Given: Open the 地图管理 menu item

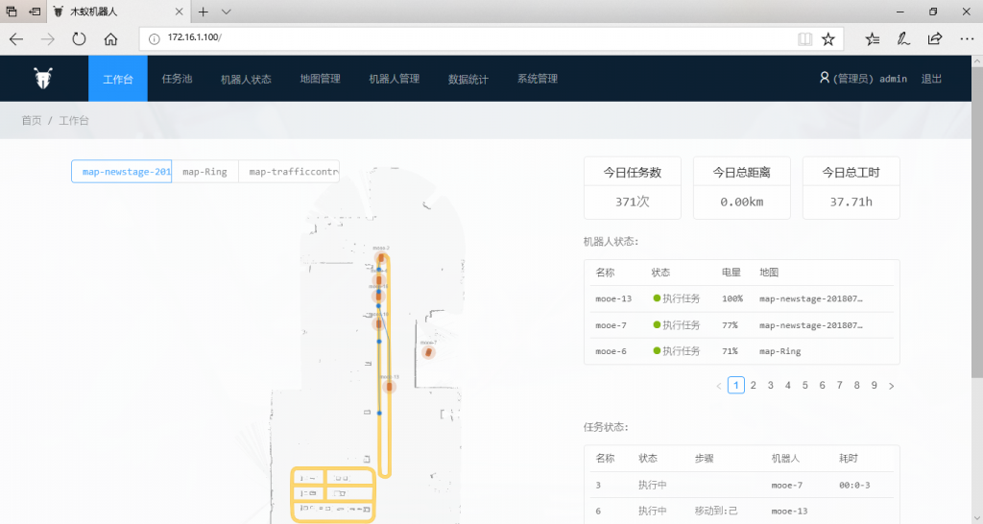Looking at the screenshot, I should coord(320,79).
